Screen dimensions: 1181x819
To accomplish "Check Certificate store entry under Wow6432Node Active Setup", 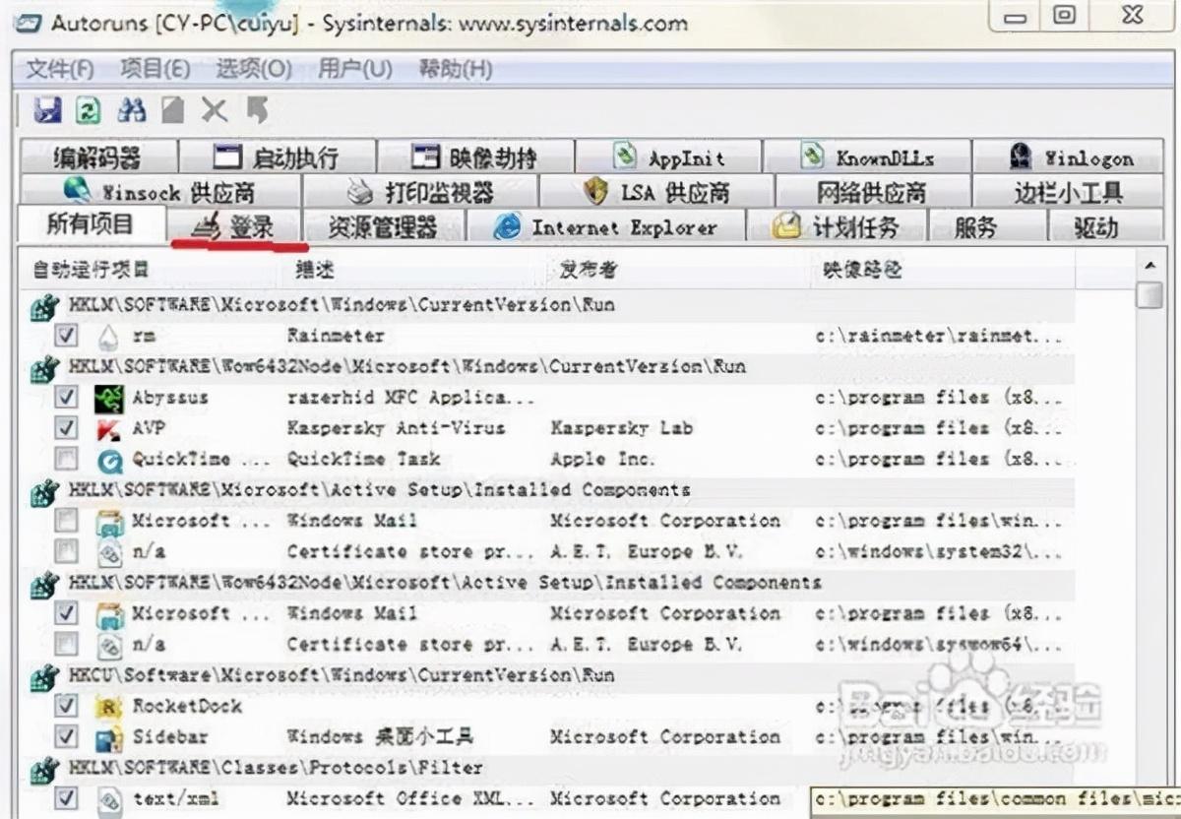I will point(66,644).
